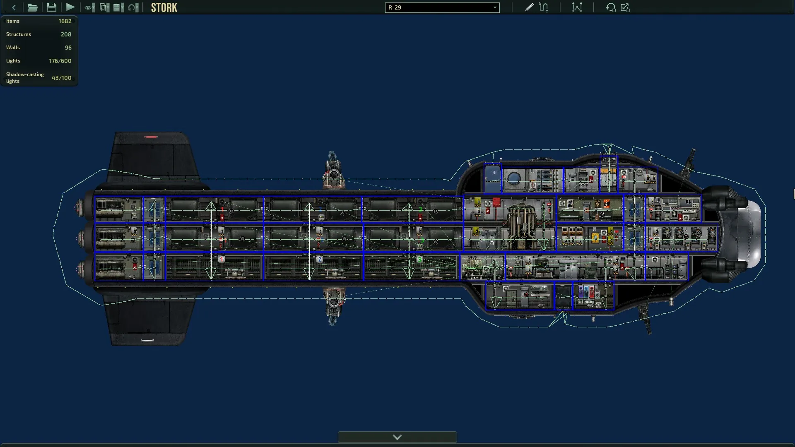Activate the waypoint generation tool
This screenshot has width=795, height=447.
pos(577,7)
